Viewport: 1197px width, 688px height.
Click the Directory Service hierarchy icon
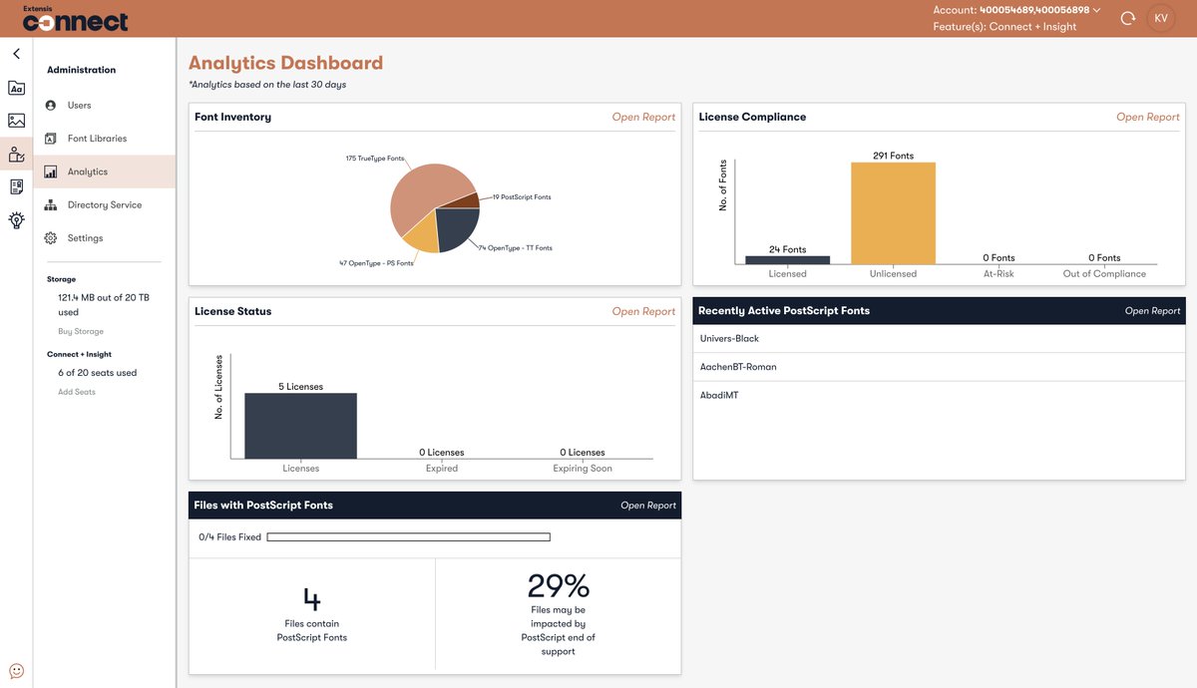51,204
